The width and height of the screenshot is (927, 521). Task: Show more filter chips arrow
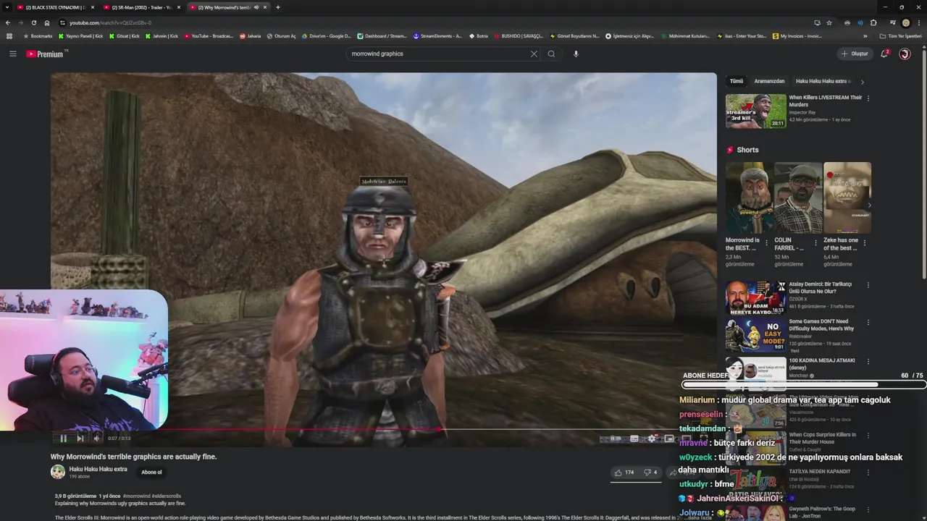pyautogui.click(x=862, y=82)
